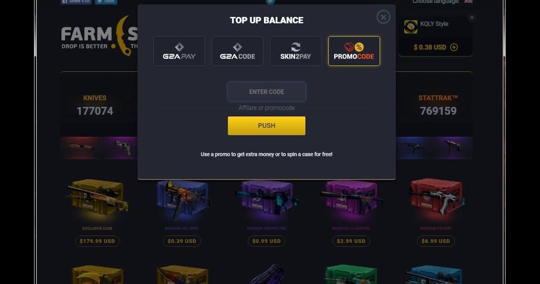Click the $0.39 USD price button
The width and height of the screenshot is (540, 284).
tap(182, 241)
